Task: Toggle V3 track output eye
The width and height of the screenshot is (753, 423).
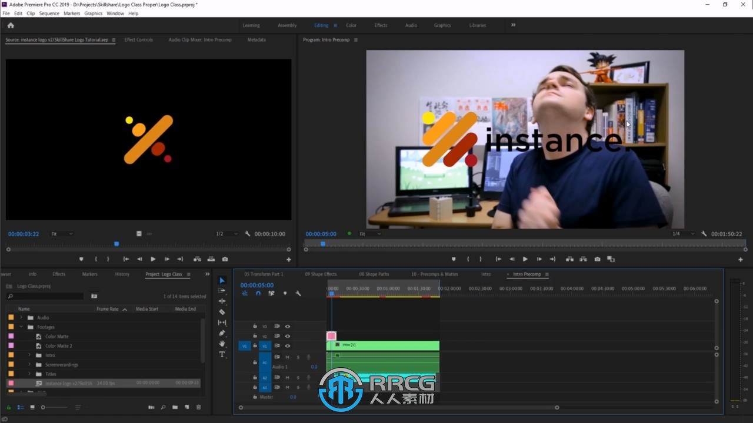Action: (288, 326)
